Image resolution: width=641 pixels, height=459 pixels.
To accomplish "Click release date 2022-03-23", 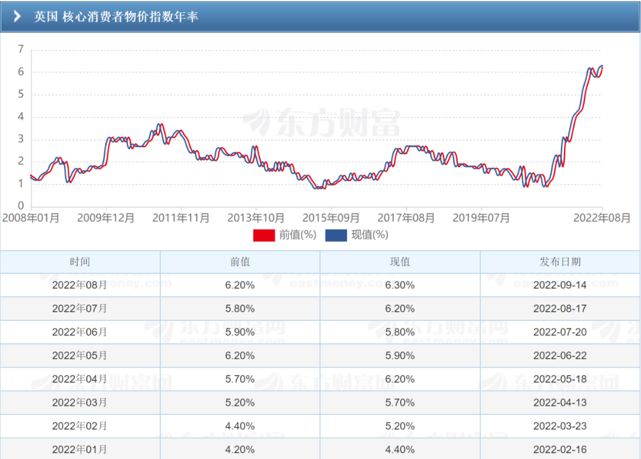I will pos(560,426).
